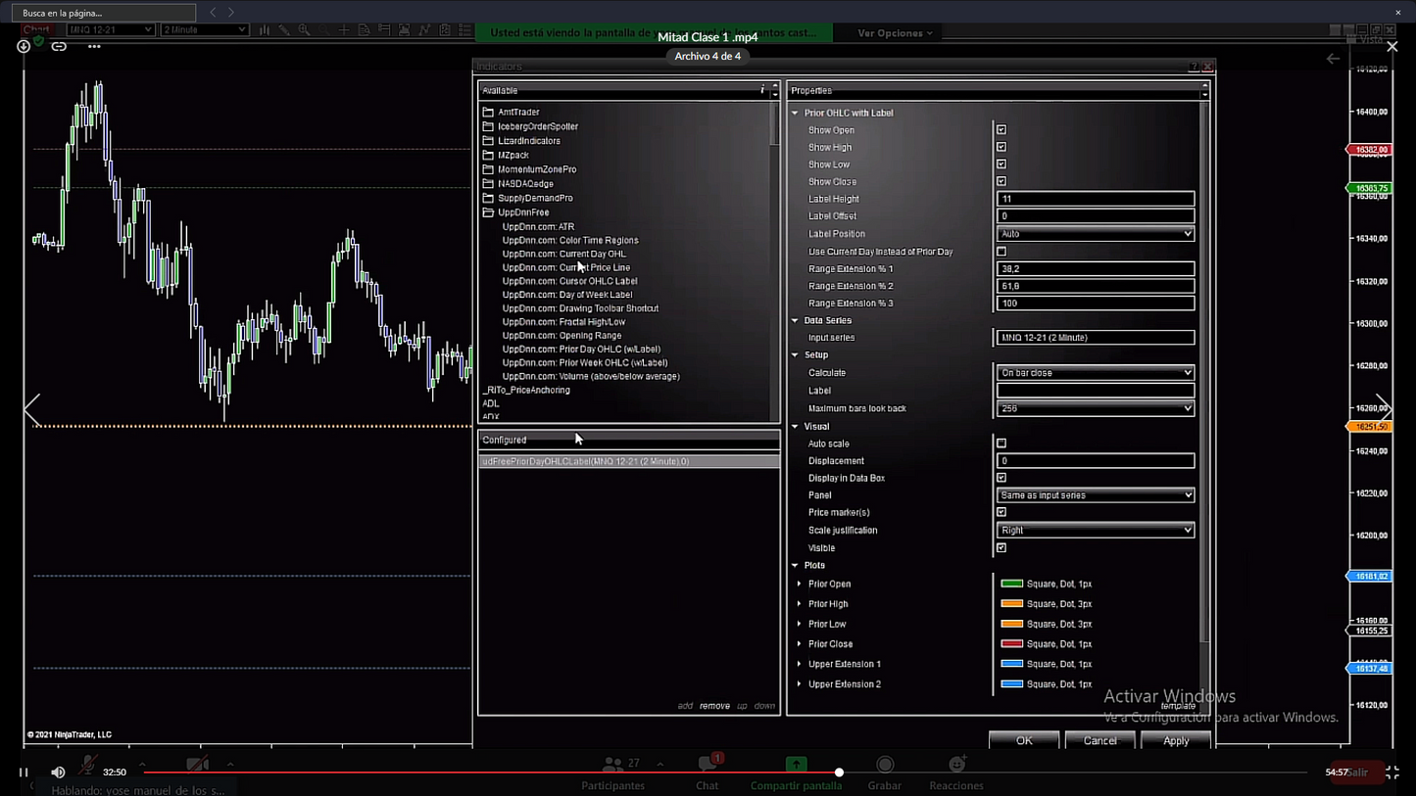This screenshot has height=796, width=1416.
Task: Go to the previous file with the left arrow
Action: [x=32, y=409]
